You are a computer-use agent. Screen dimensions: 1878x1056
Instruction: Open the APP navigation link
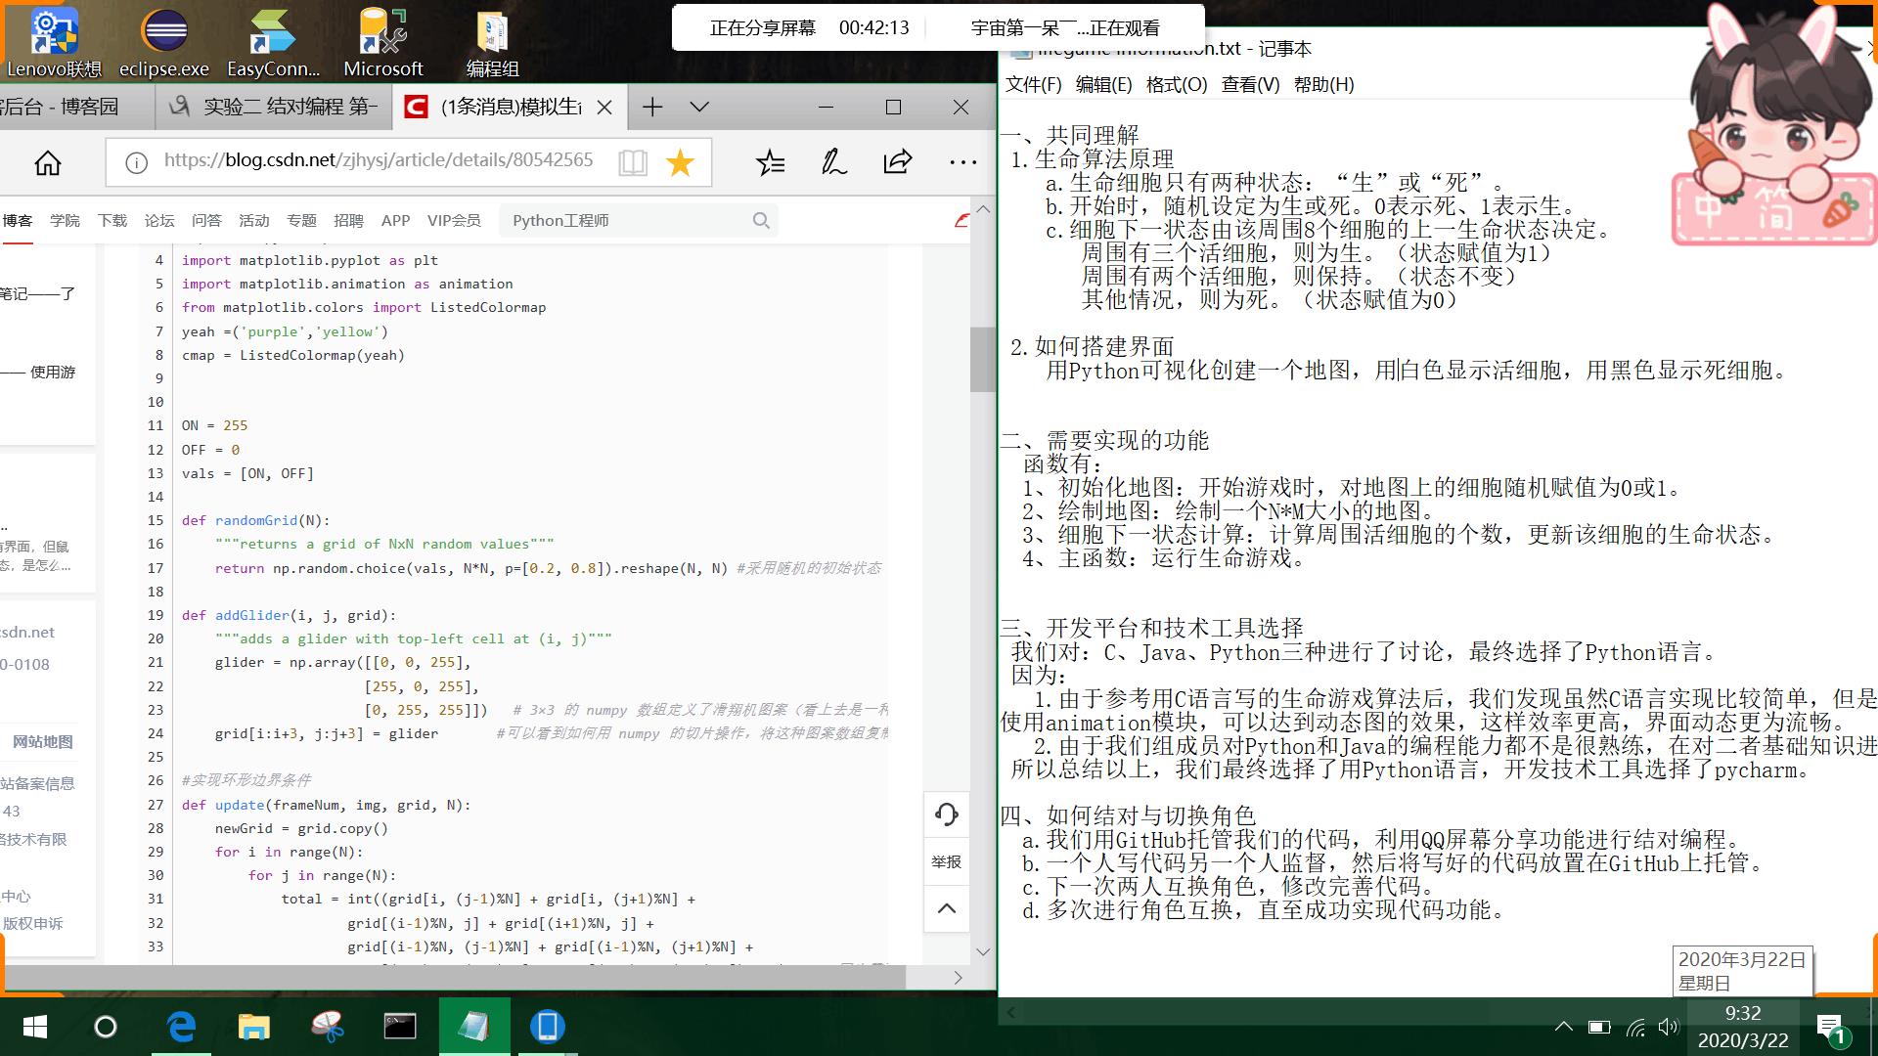coord(395,221)
